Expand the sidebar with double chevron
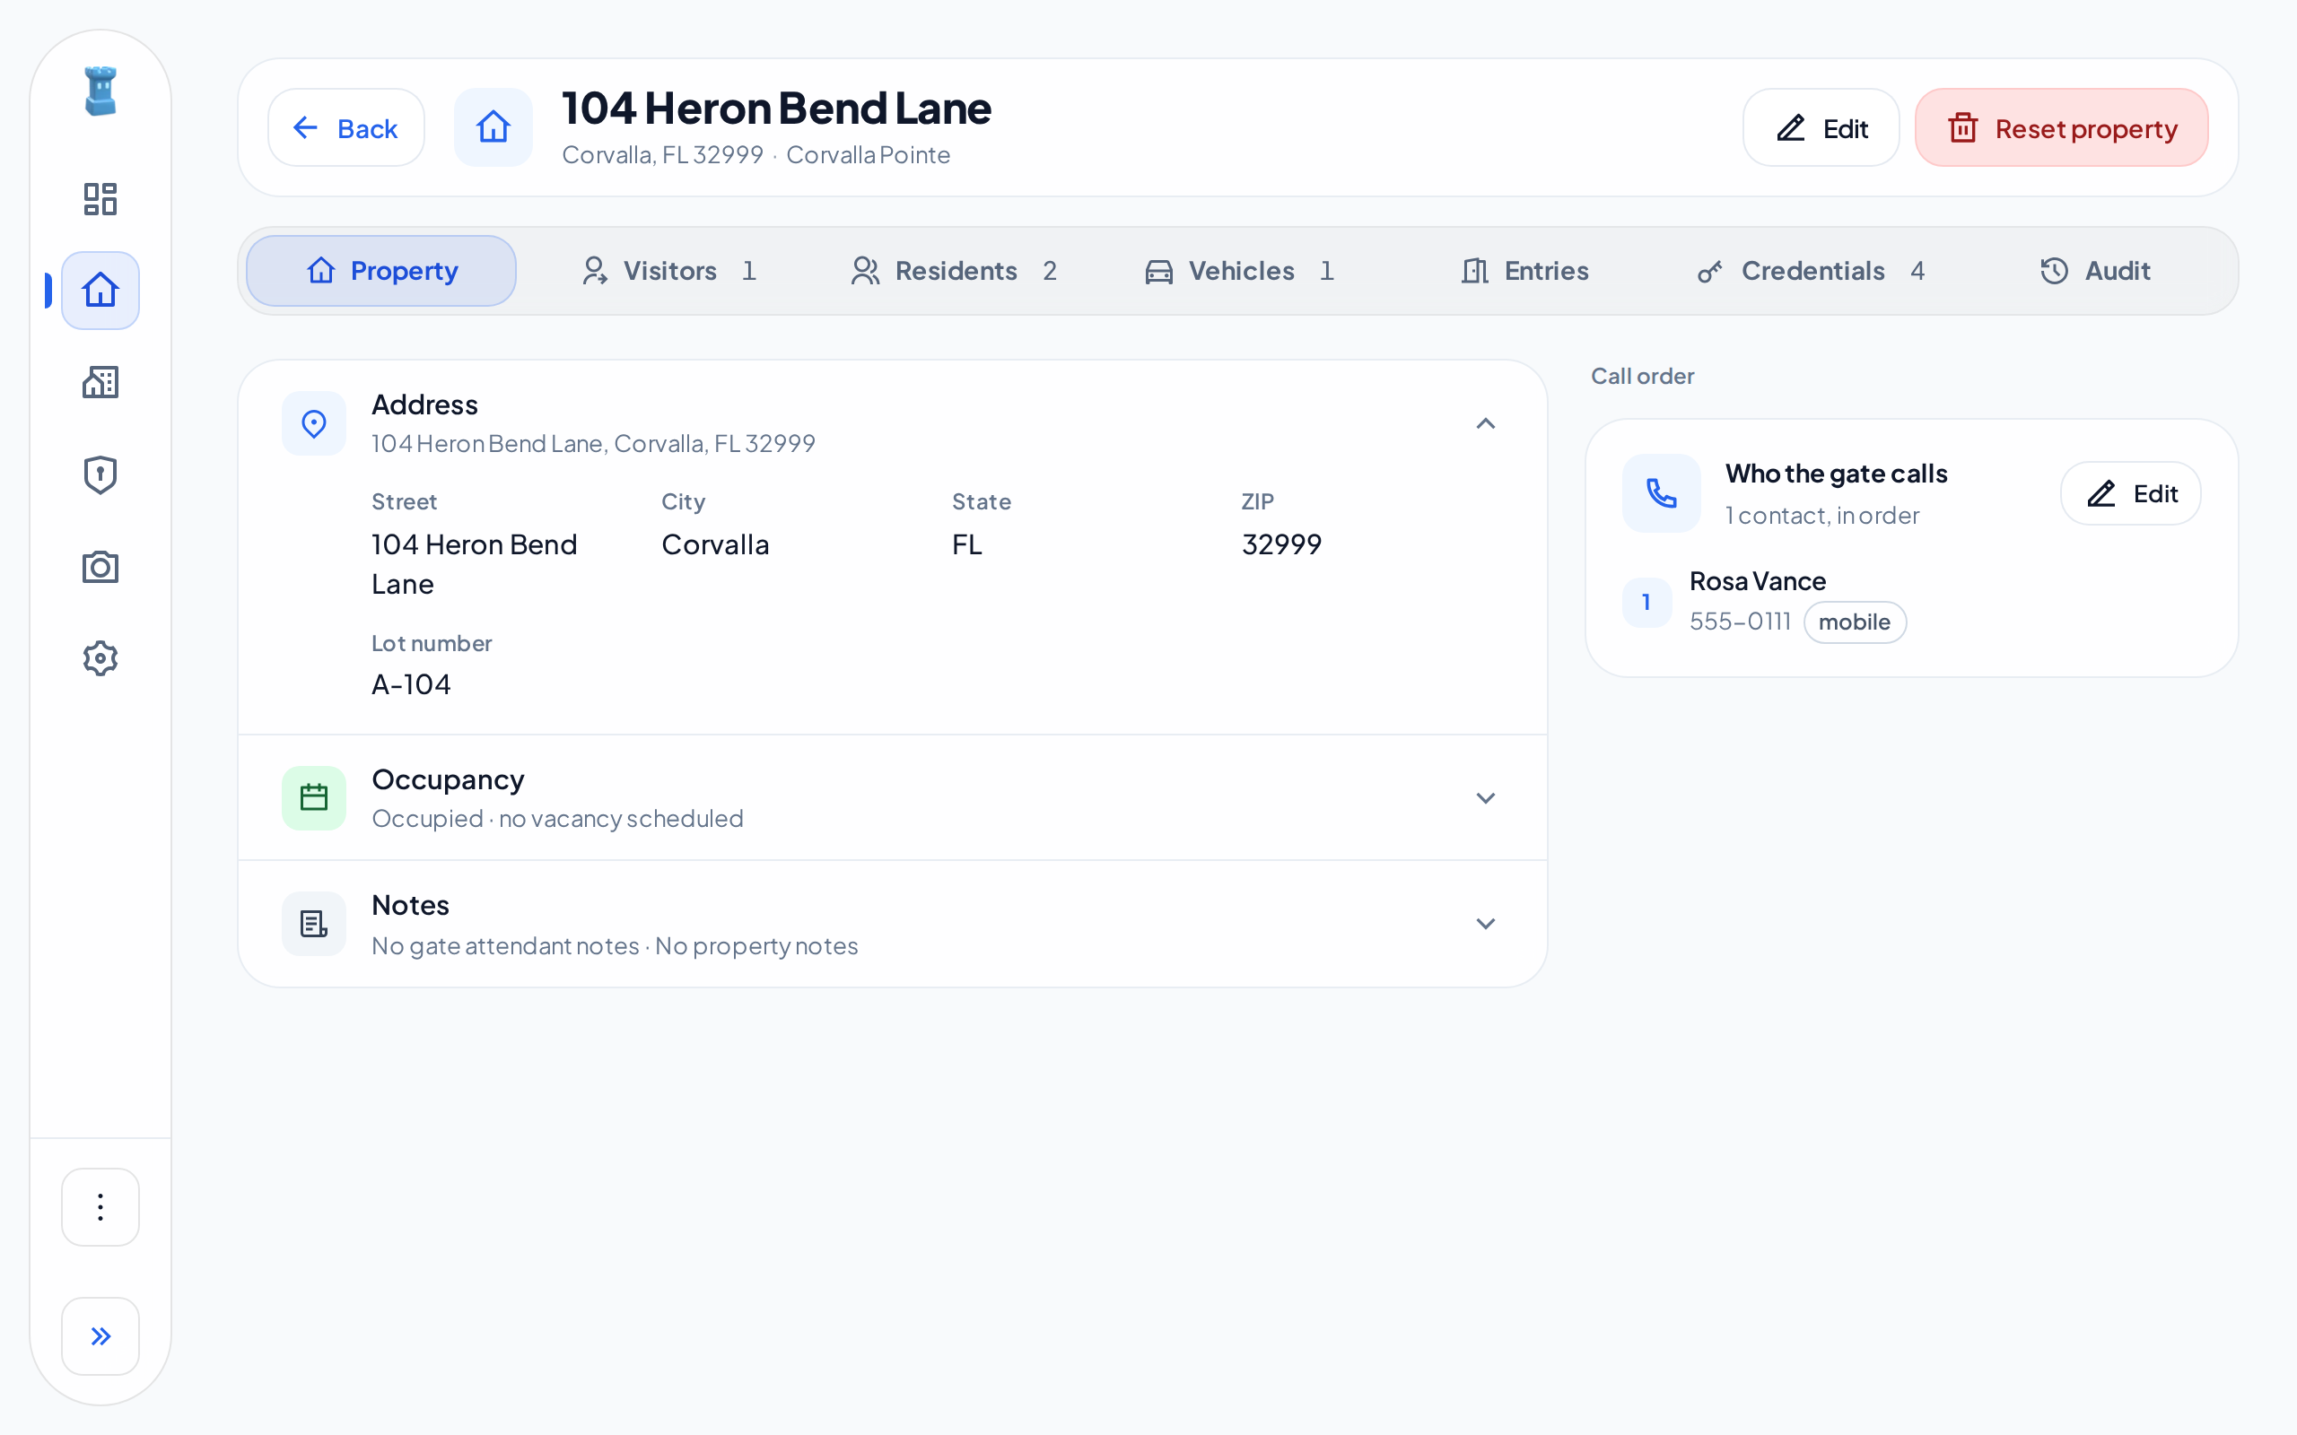The height and width of the screenshot is (1435, 2297). click(100, 1336)
